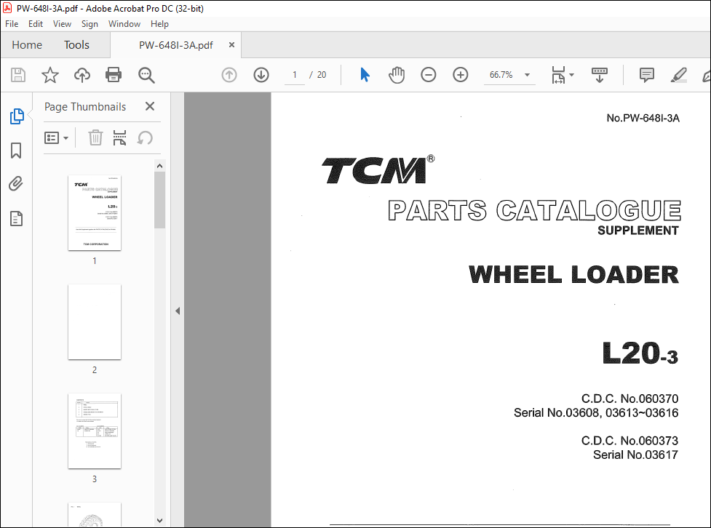Open the Bookmarks side panel
Viewport: 711px width, 528px height.
tap(16, 151)
